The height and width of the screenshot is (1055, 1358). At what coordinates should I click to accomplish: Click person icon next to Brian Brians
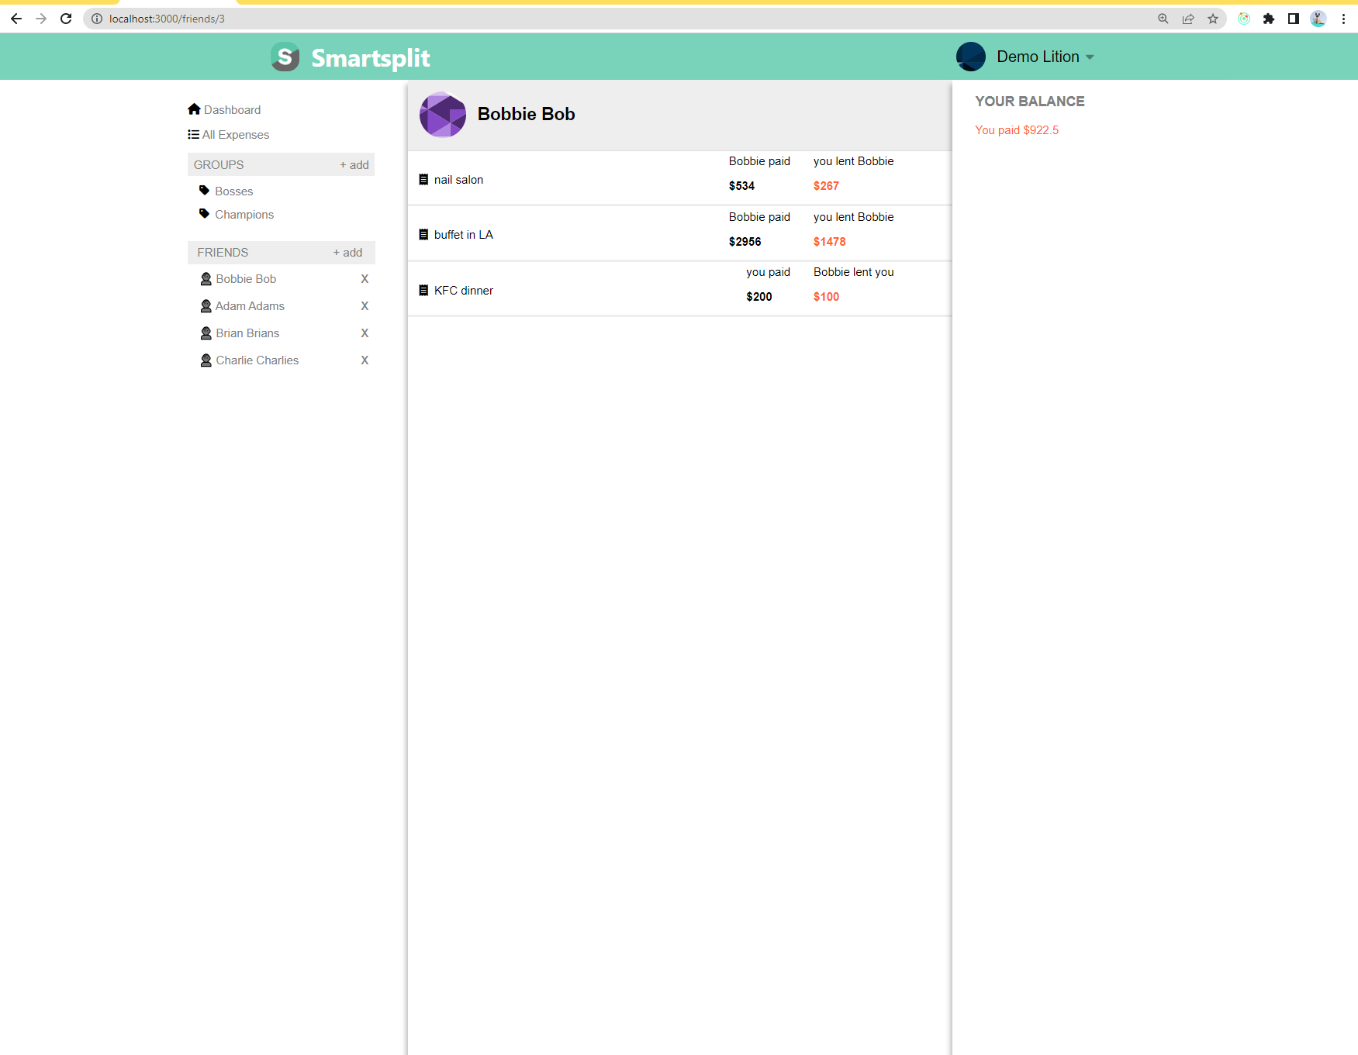coord(206,333)
